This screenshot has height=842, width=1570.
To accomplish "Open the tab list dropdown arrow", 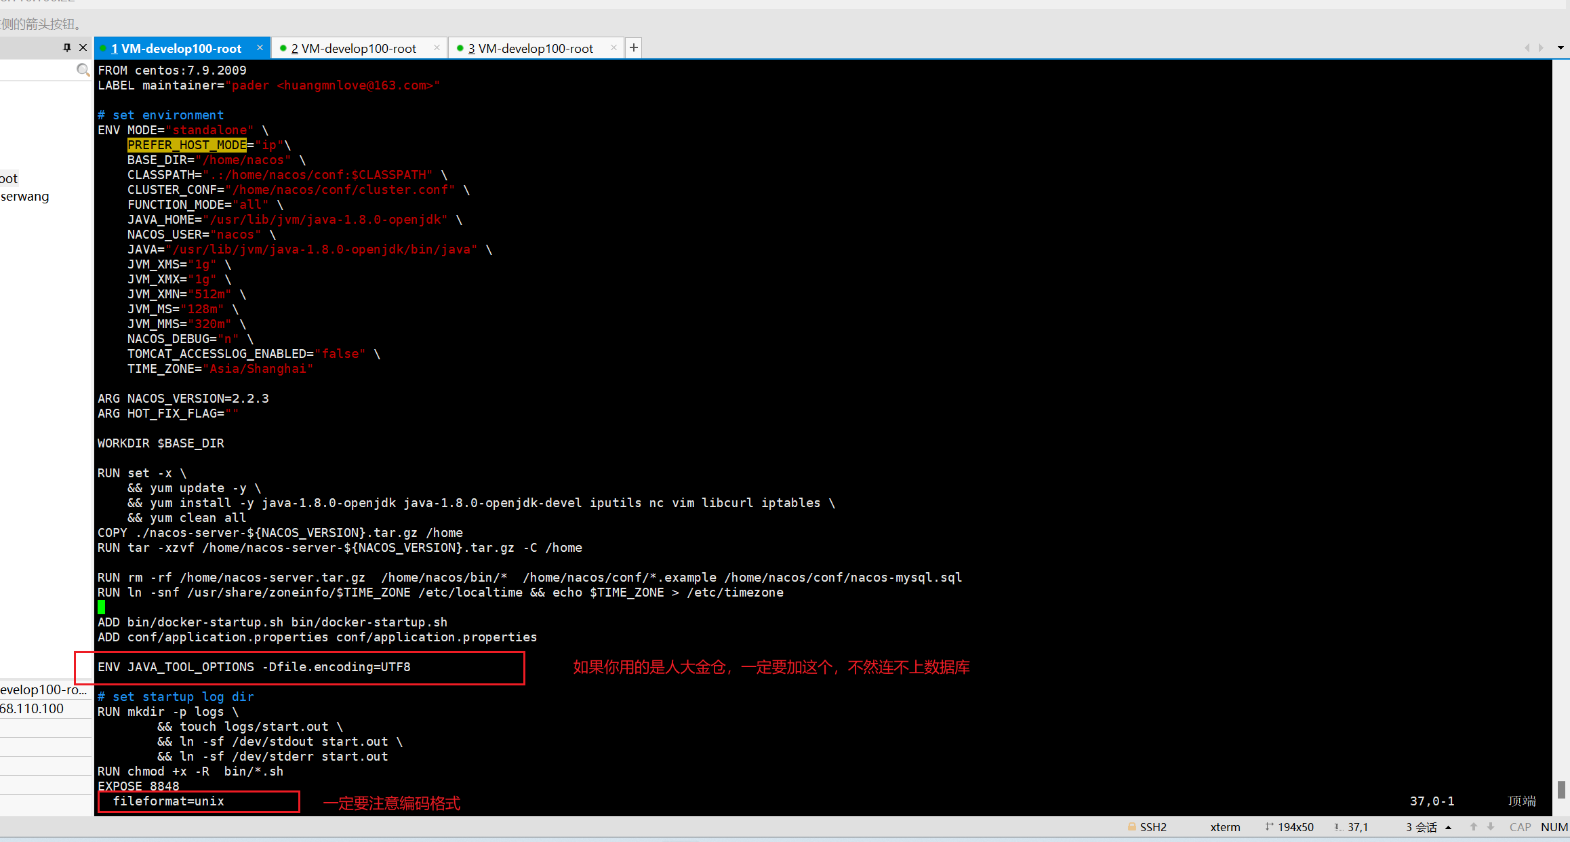I will 1561,47.
